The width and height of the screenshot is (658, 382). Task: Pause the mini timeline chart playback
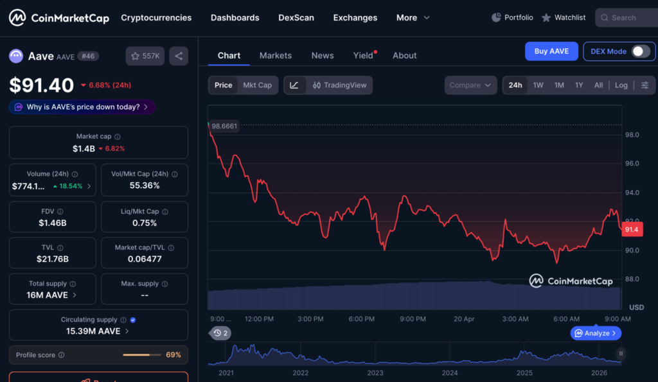click(x=621, y=353)
